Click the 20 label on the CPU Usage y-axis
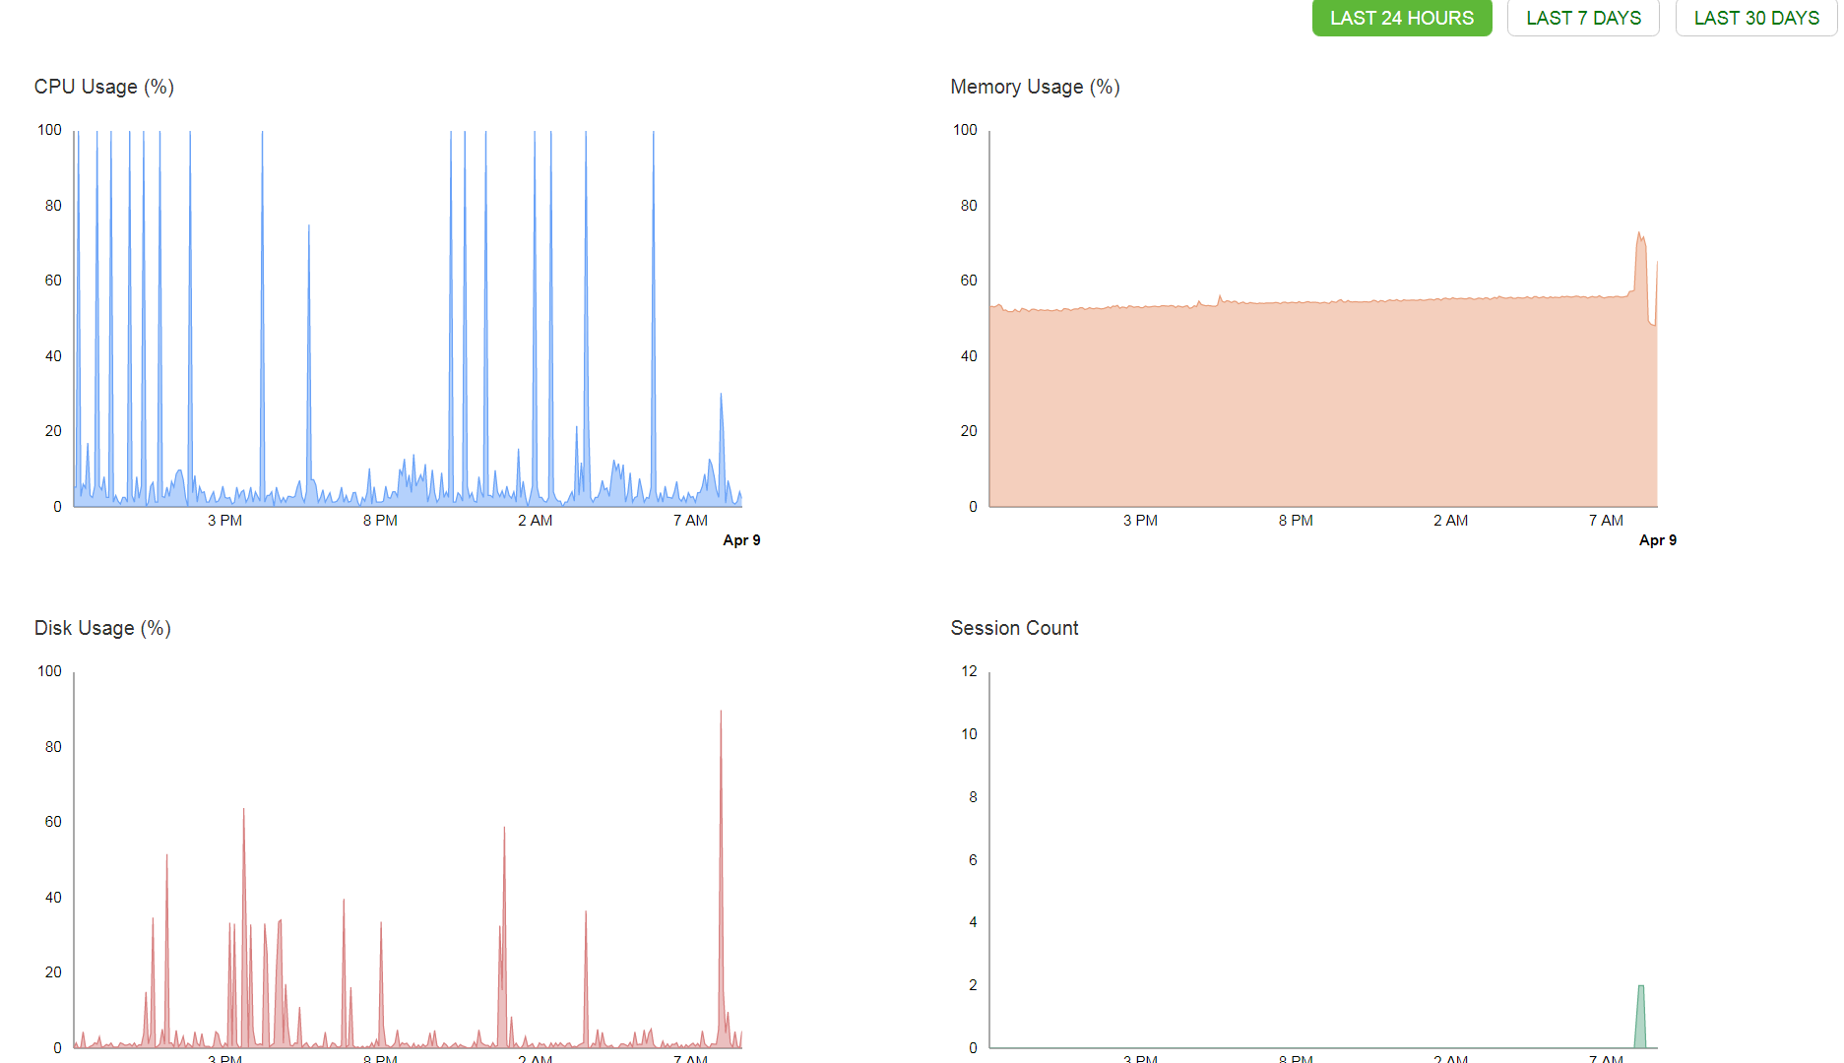1844x1063 pixels. pos(53,431)
